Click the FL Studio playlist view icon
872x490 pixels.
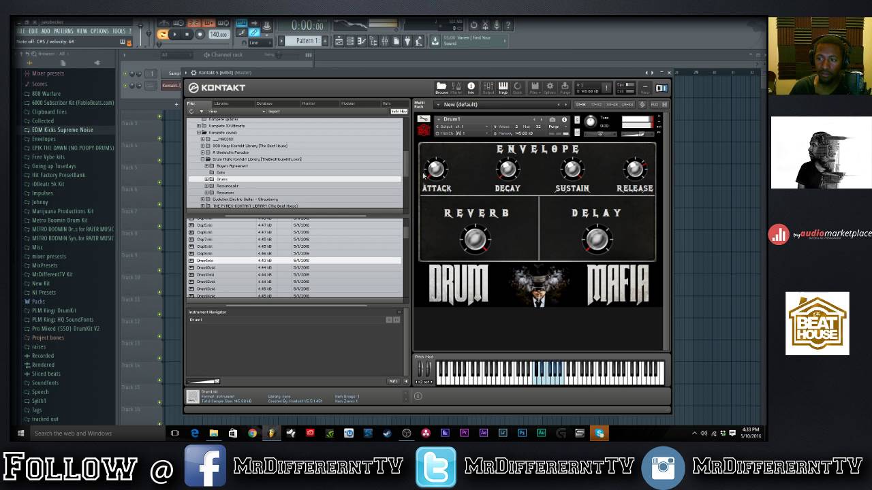coord(339,41)
